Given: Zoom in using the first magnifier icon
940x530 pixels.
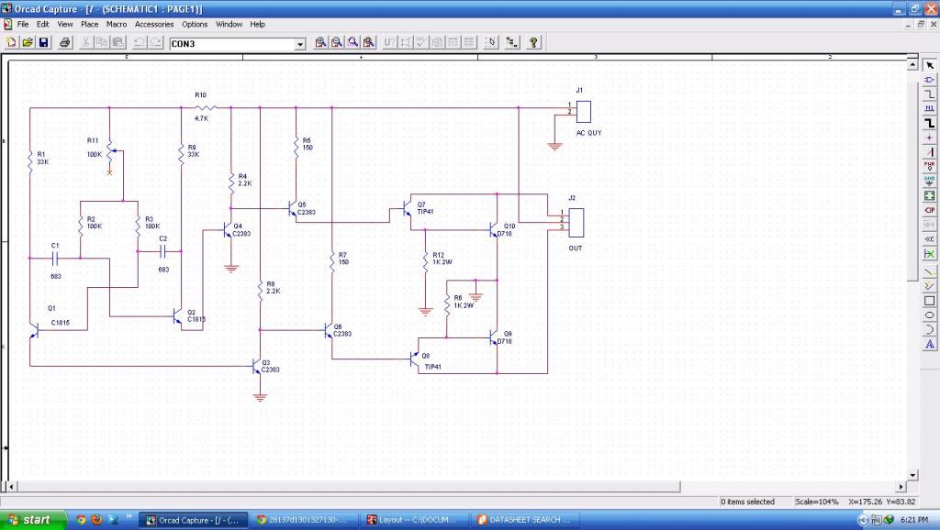Looking at the screenshot, I should click(320, 42).
